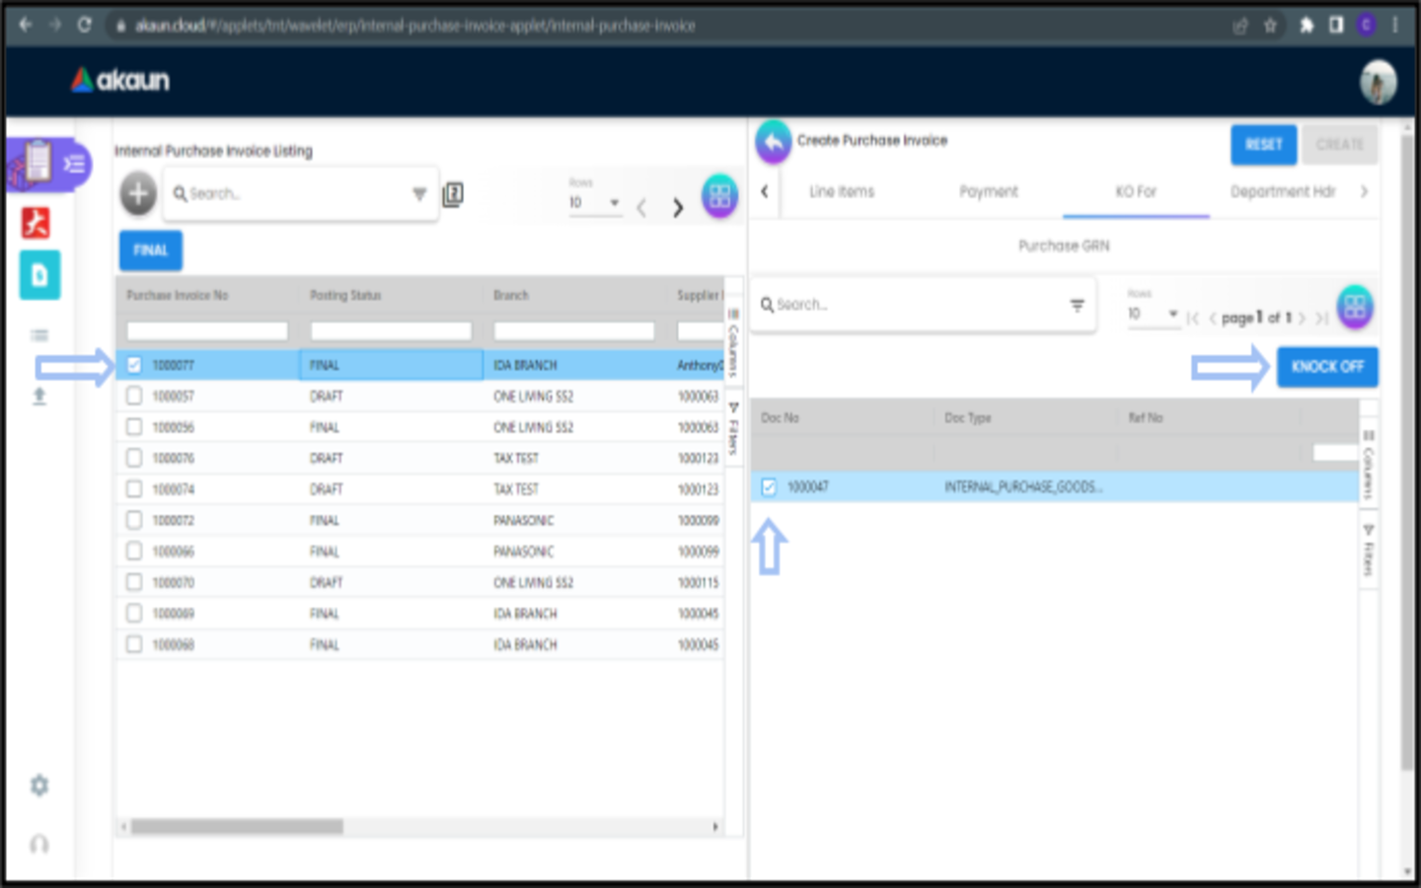Click the RESET button

tap(1263, 145)
